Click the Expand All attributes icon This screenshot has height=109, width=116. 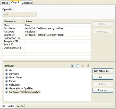point(72,66)
